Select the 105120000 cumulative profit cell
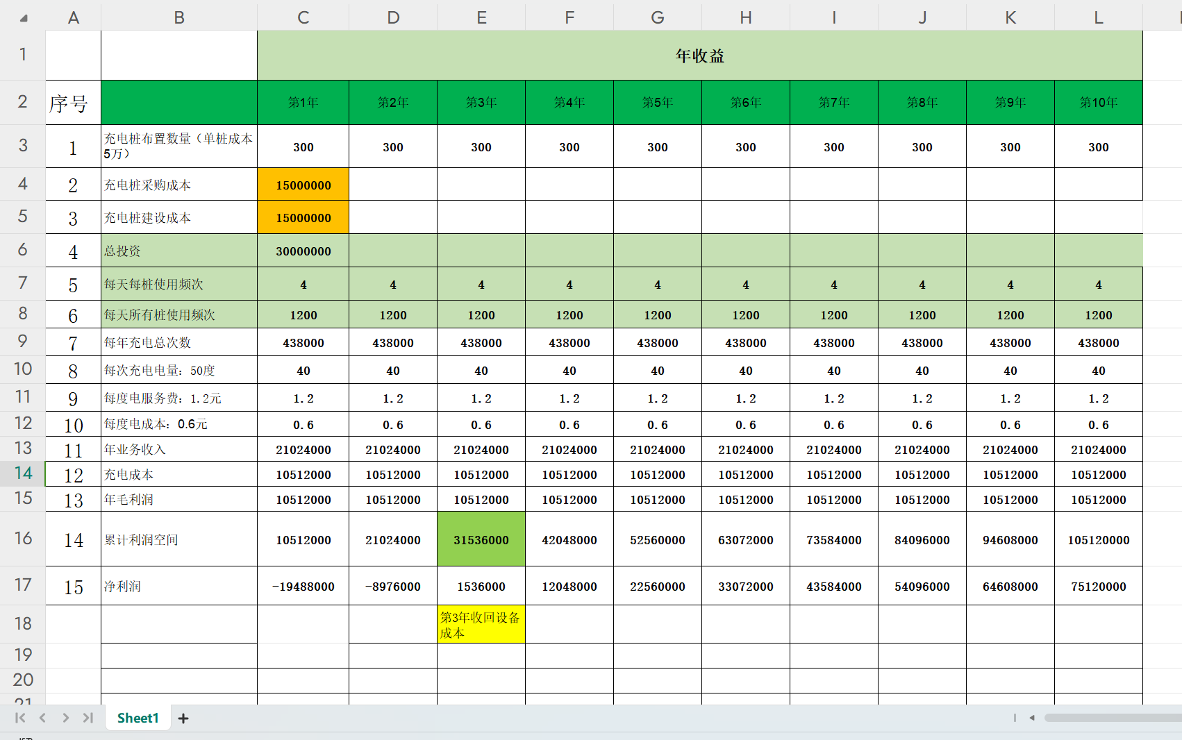1182x740 pixels. 1099,539
